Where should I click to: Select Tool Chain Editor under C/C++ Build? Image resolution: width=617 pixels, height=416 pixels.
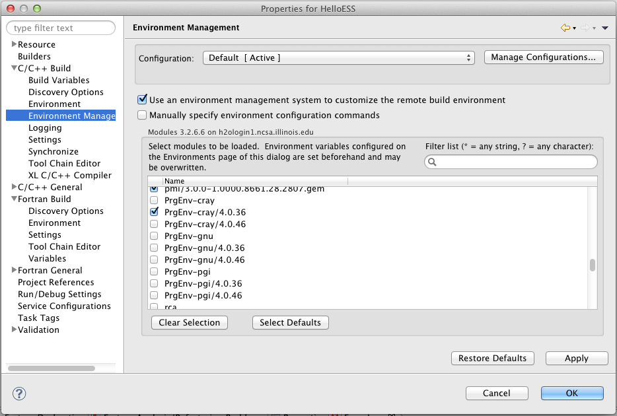(64, 164)
